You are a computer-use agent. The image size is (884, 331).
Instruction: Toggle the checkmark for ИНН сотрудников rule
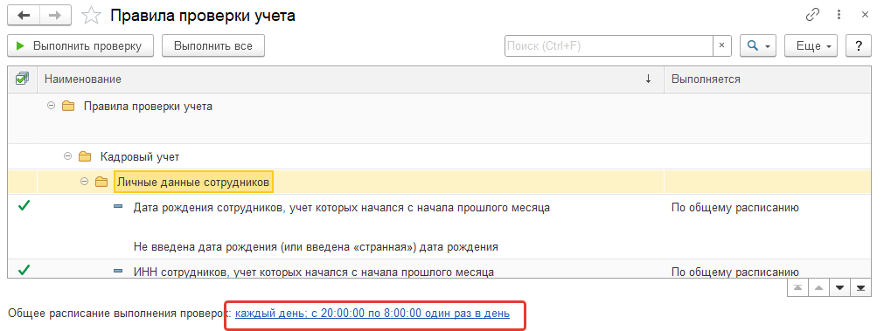24,270
